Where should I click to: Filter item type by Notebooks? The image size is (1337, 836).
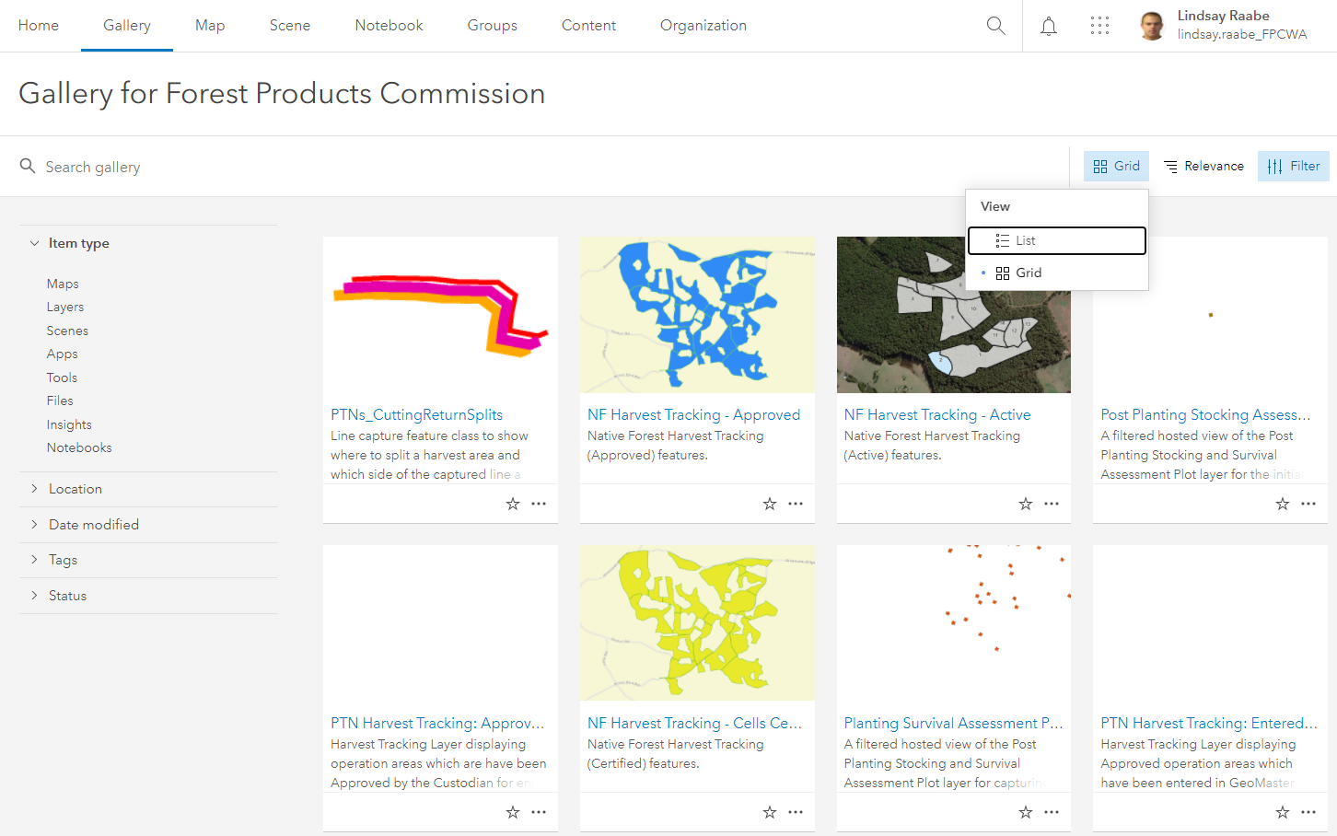[x=79, y=447]
